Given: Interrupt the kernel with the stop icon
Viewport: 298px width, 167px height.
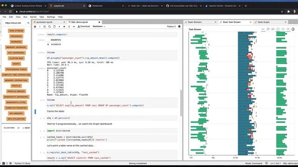Looking at the screenshot, I should tap(64, 26).
